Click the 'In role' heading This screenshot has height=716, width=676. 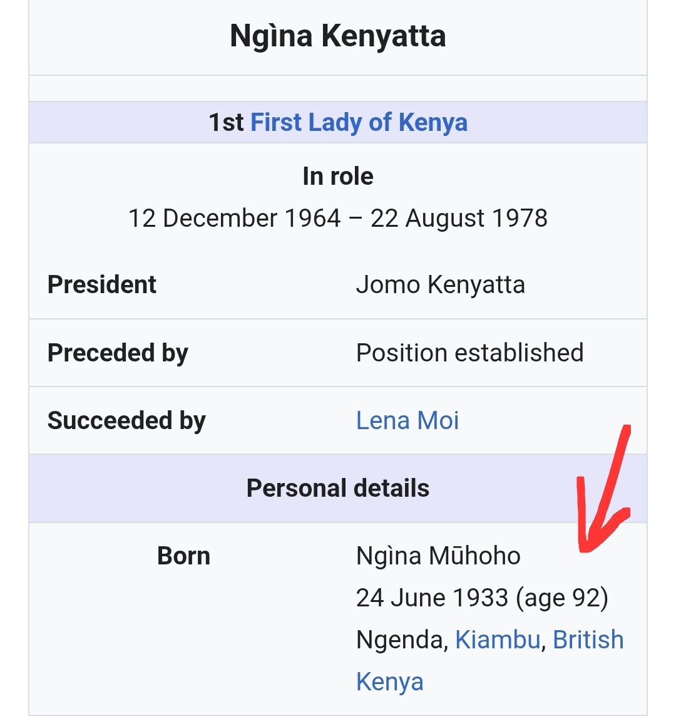click(x=338, y=176)
